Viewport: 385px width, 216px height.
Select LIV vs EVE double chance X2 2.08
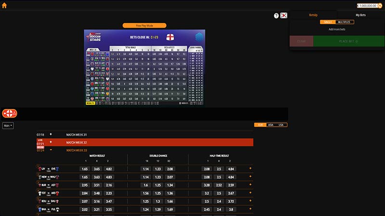[170, 169]
